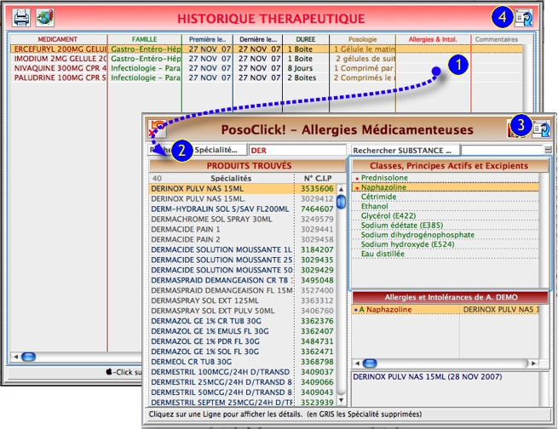The height and width of the screenshot is (429, 558).
Task: Select DERM-HYDRALIN SOL S/SAV FL200ML
Action: pos(243,209)
